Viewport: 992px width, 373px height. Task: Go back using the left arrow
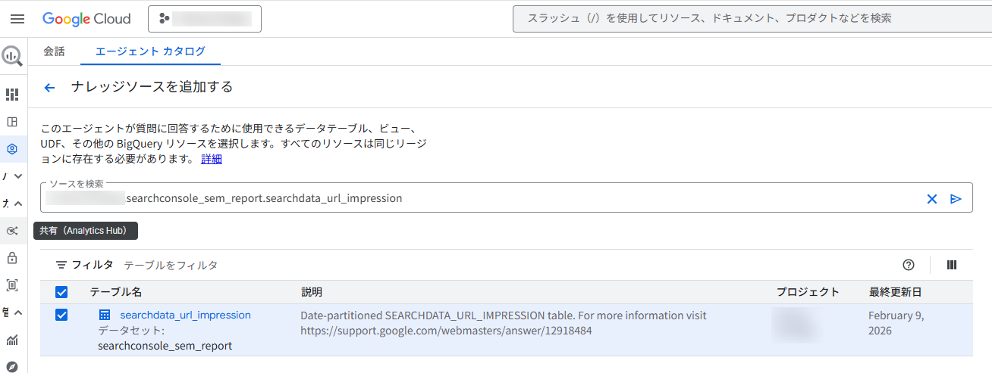(x=50, y=88)
